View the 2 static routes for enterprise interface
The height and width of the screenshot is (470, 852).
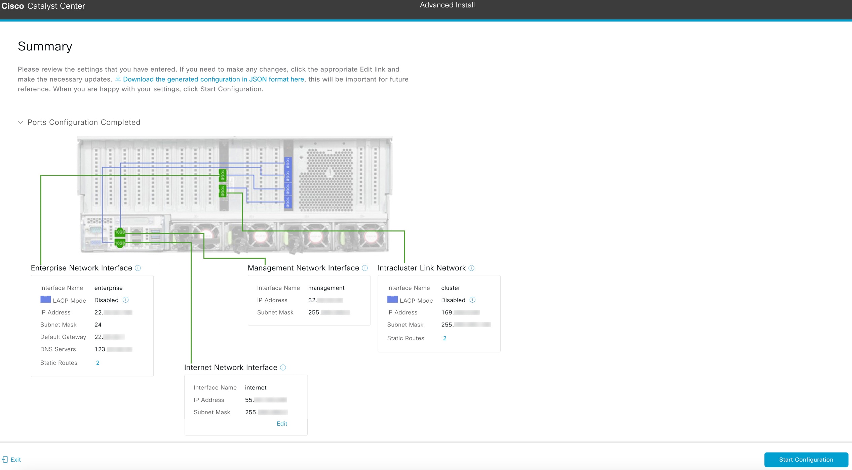98,362
